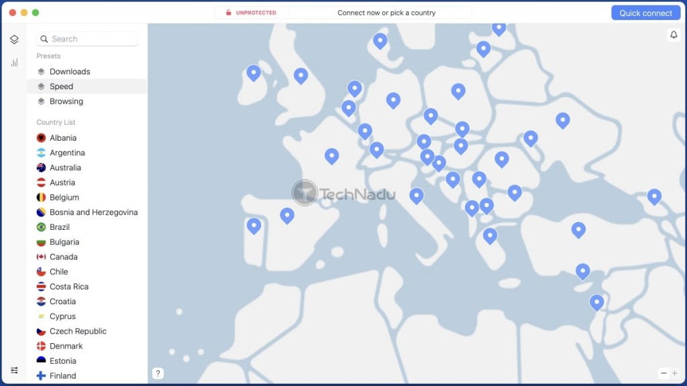Screen dimensions: 687x386
Task: Click 'Connect now or pick a country' text
Action: point(386,13)
